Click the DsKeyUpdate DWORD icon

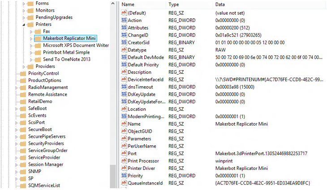pyautogui.click(x=124, y=94)
